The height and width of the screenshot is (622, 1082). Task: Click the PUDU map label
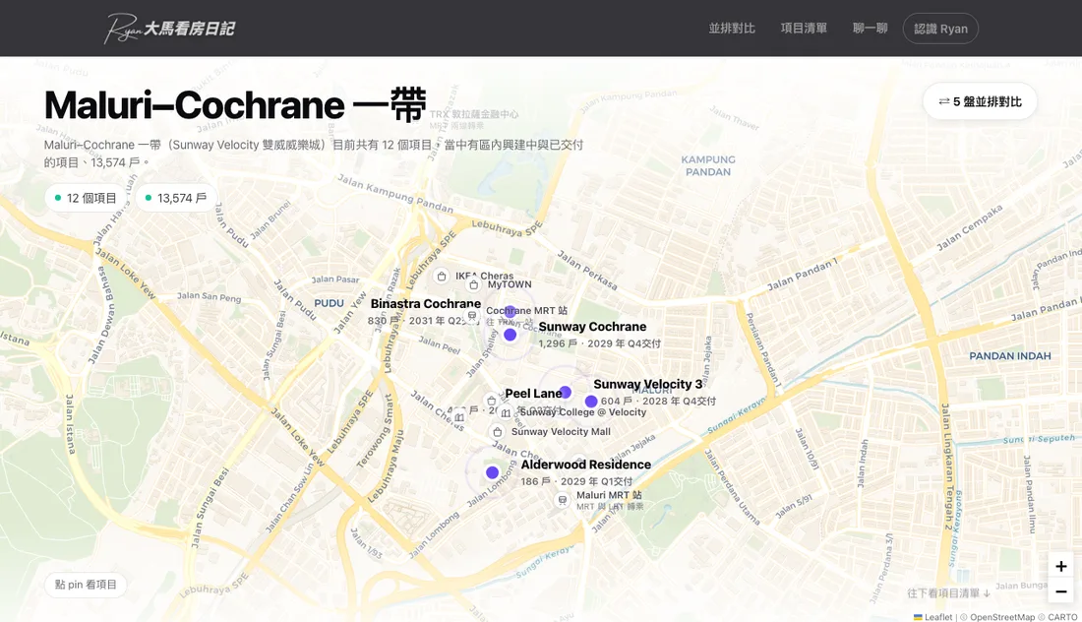coord(330,303)
